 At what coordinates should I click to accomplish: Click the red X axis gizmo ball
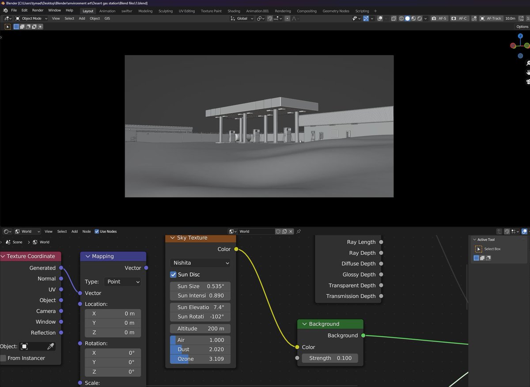pos(513,45)
